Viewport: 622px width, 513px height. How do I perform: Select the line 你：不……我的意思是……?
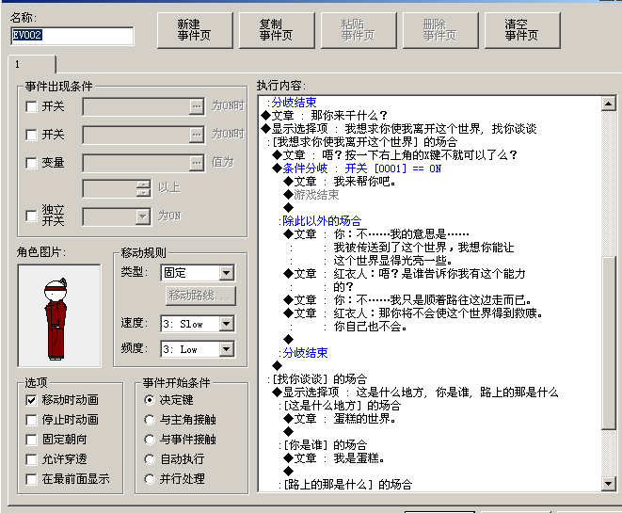tap(376, 234)
